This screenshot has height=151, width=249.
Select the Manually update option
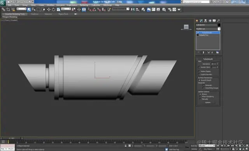200,99
